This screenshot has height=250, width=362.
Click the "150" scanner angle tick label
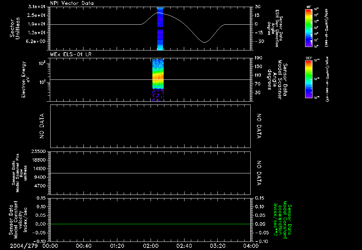click(258, 66)
